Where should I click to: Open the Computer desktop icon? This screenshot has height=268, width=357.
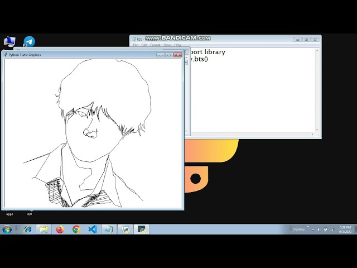coord(9,41)
